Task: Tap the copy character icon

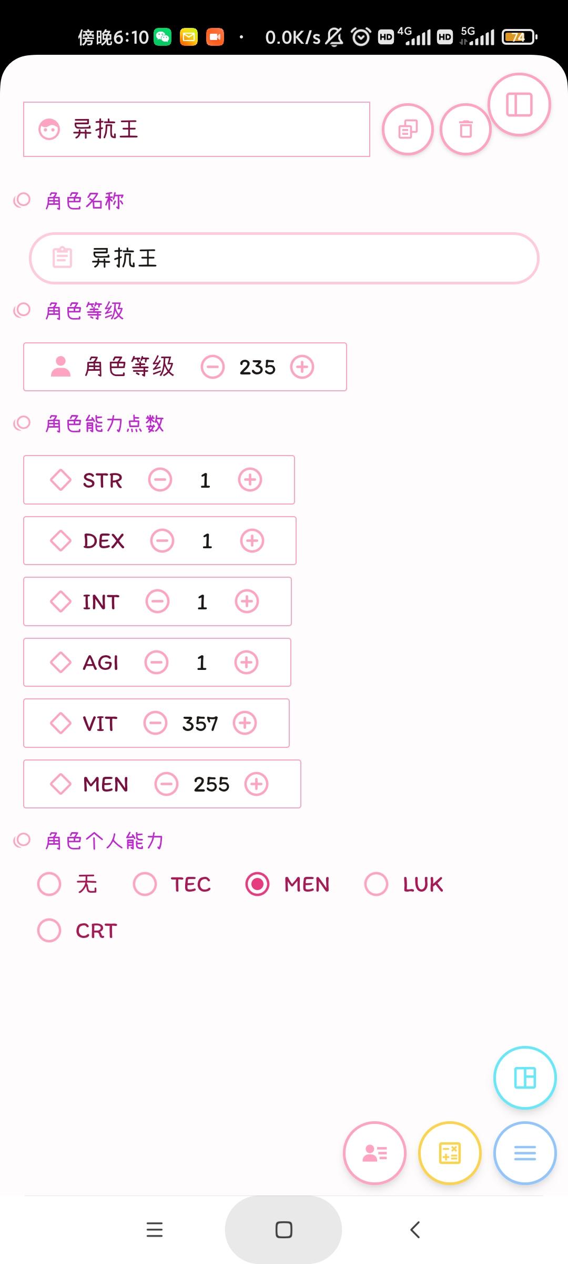Action: [x=408, y=129]
